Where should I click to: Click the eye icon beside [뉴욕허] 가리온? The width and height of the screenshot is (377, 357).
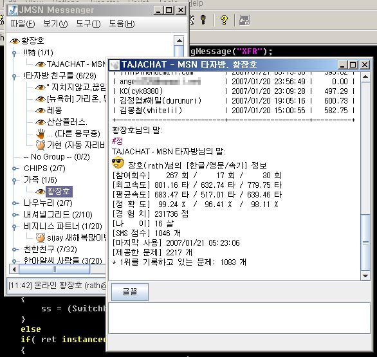pos(41,99)
